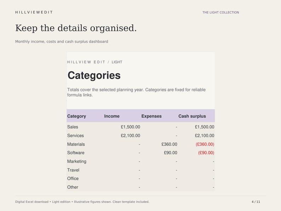Select Sales income cell £1,500.00

pos(130,127)
